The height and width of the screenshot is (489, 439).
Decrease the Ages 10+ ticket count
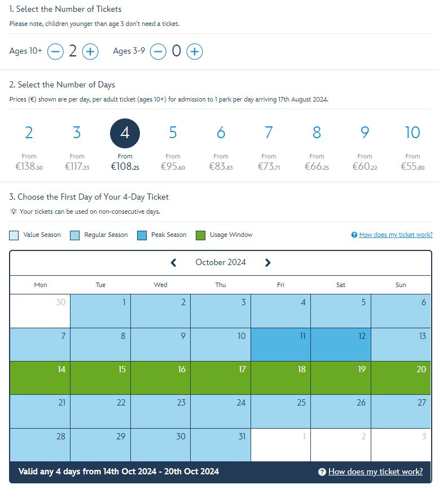[x=55, y=51]
